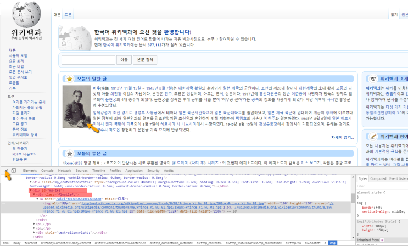Switch to the Application tab
This screenshot has height=246, width=408.
pyautogui.click(x=134, y=171)
